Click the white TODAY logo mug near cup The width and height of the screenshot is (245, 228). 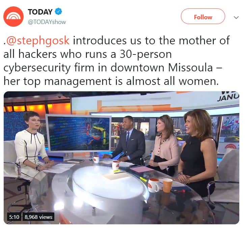(x=154, y=185)
